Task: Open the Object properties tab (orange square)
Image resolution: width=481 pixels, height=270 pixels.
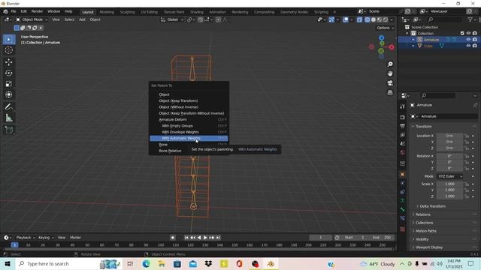Action: [x=403, y=175]
